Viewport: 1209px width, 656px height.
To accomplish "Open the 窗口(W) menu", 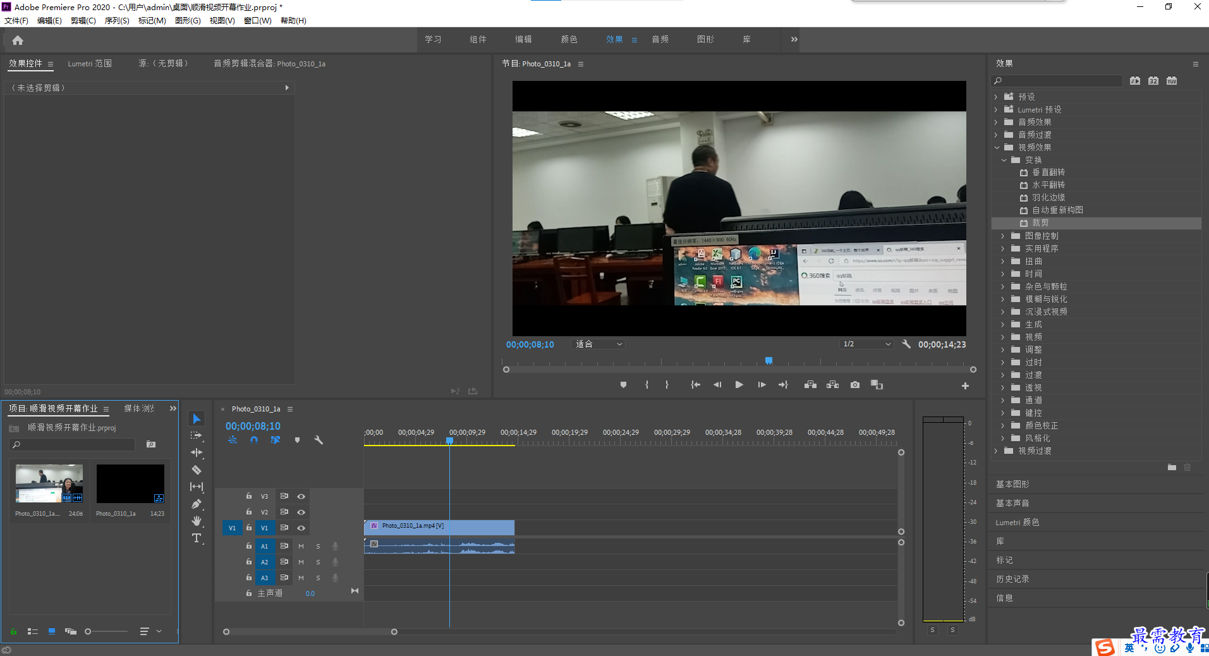I will click(257, 21).
